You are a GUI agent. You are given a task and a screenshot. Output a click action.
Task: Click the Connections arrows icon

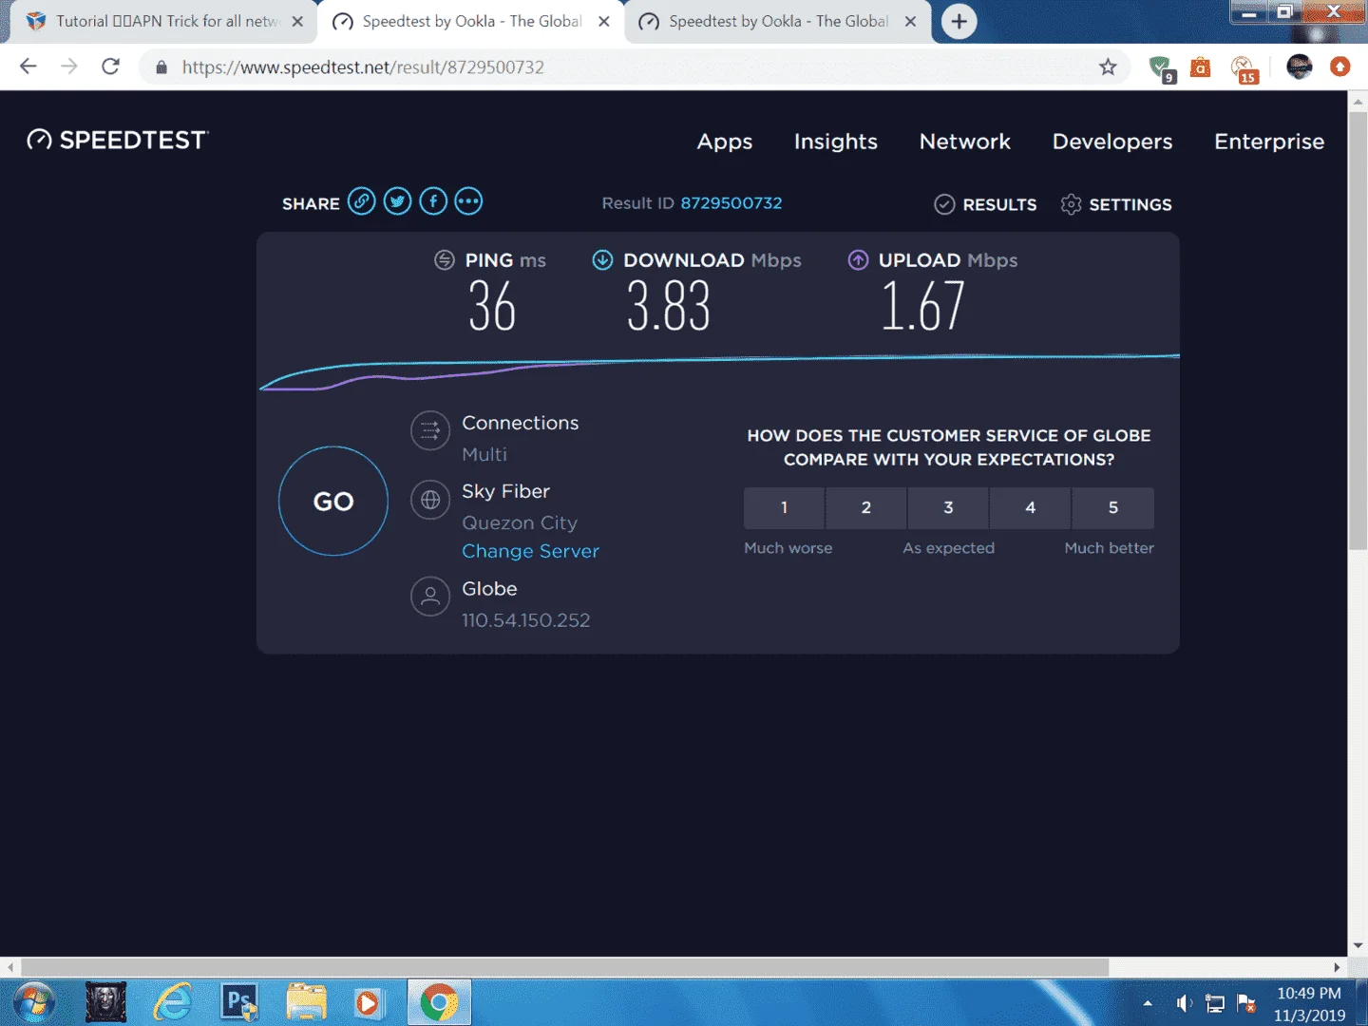[430, 430]
